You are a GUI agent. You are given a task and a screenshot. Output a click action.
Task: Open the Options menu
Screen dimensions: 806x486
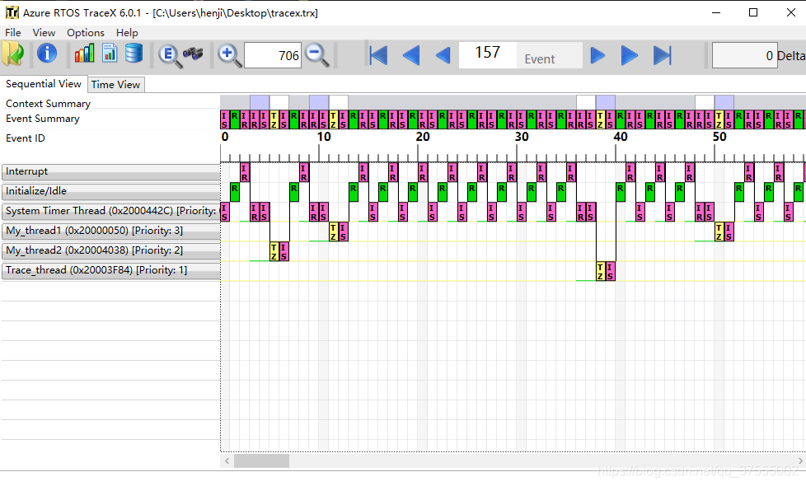[86, 32]
